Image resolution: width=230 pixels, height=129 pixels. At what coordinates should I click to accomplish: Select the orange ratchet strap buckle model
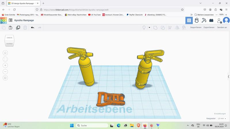tap(111, 99)
